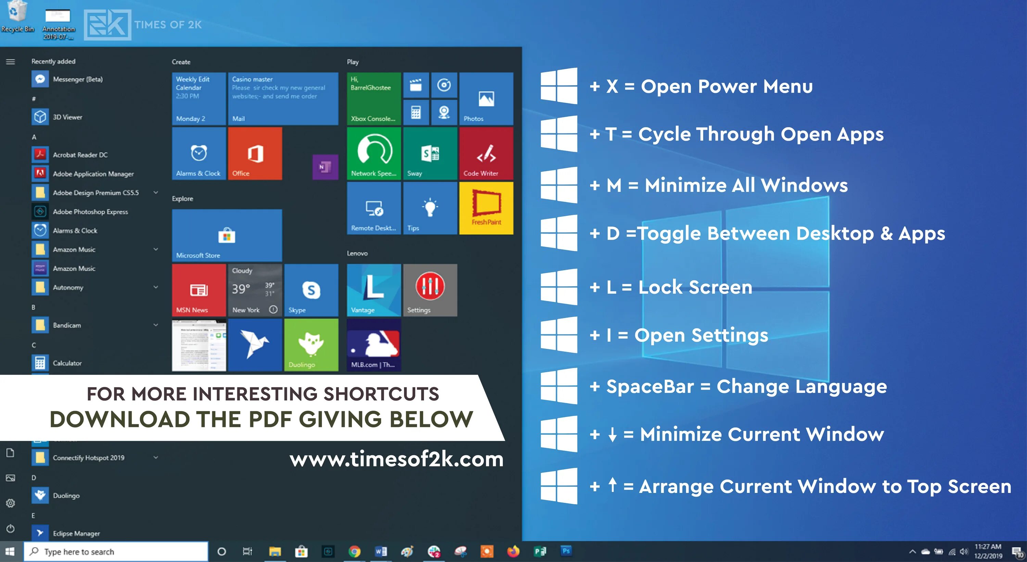The image size is (1027, 562).
Task: Jump to letter A section header
Action: pos(34,137)
